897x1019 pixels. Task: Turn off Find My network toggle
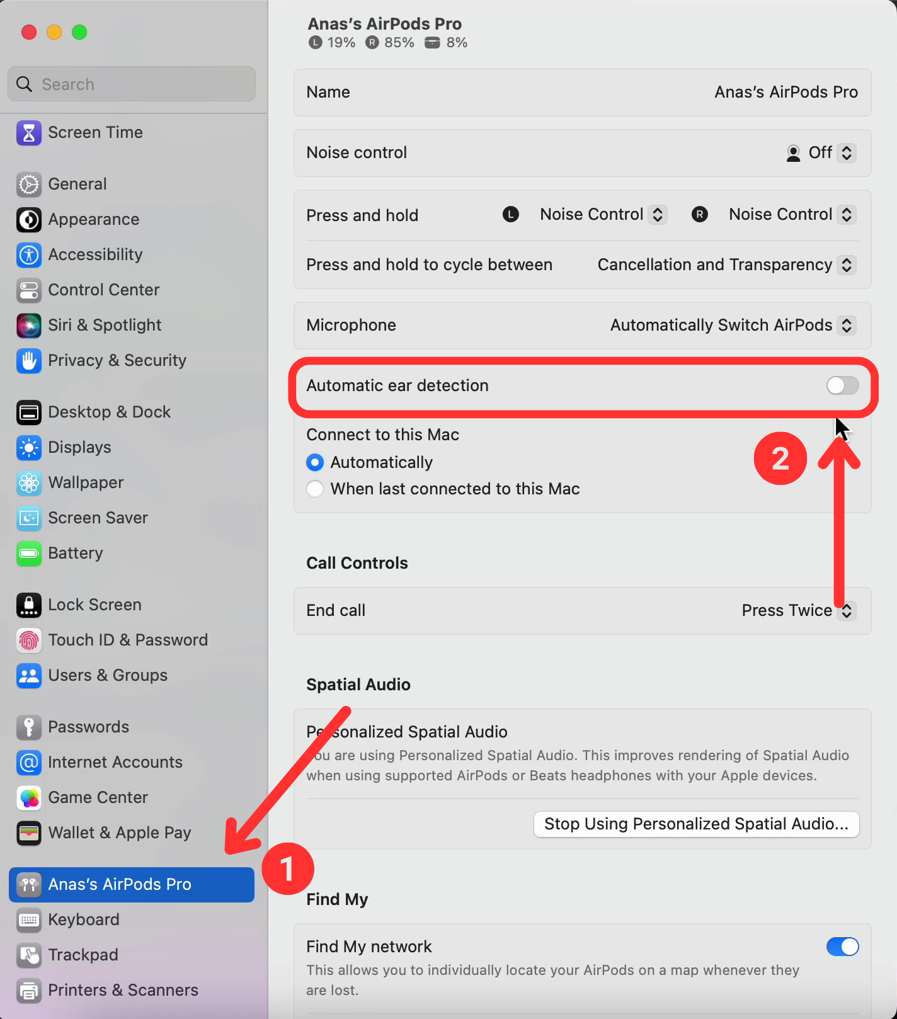click(842, 947)
